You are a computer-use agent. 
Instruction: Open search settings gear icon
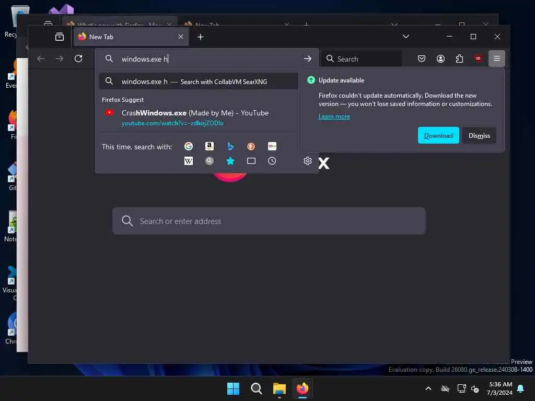coord(307,161)
